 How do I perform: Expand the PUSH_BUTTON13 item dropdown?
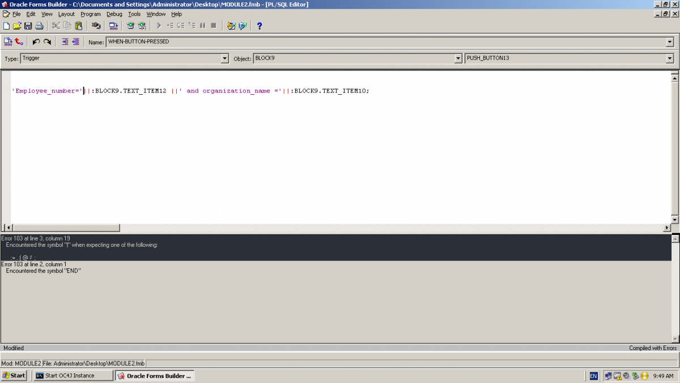[670, 58]
